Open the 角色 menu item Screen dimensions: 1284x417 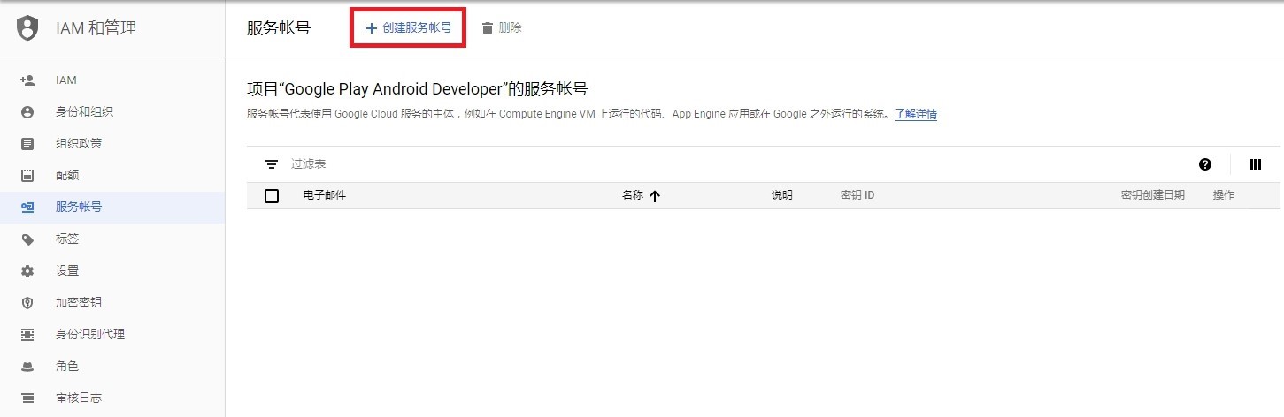tap(112, 367)
